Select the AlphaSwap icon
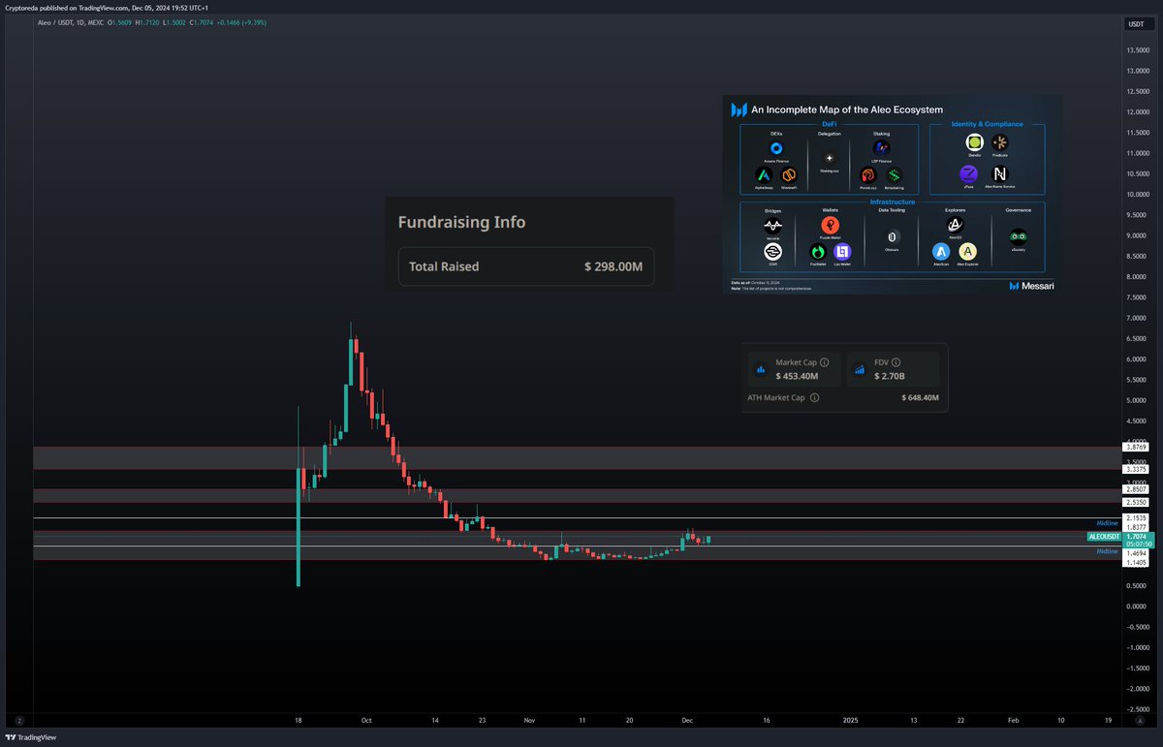The height and width of the screenshot is (747, 1163). (x=764, y=174)
